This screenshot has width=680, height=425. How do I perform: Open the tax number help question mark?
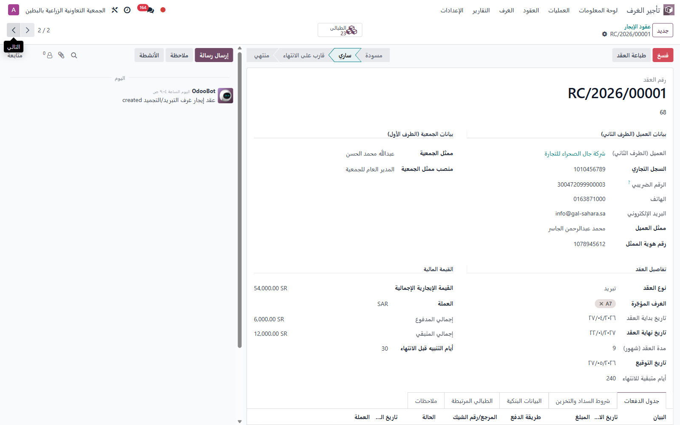(629, 182)
